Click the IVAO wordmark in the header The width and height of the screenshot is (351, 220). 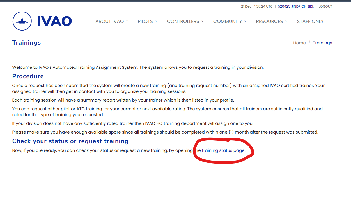click(54, 21)
